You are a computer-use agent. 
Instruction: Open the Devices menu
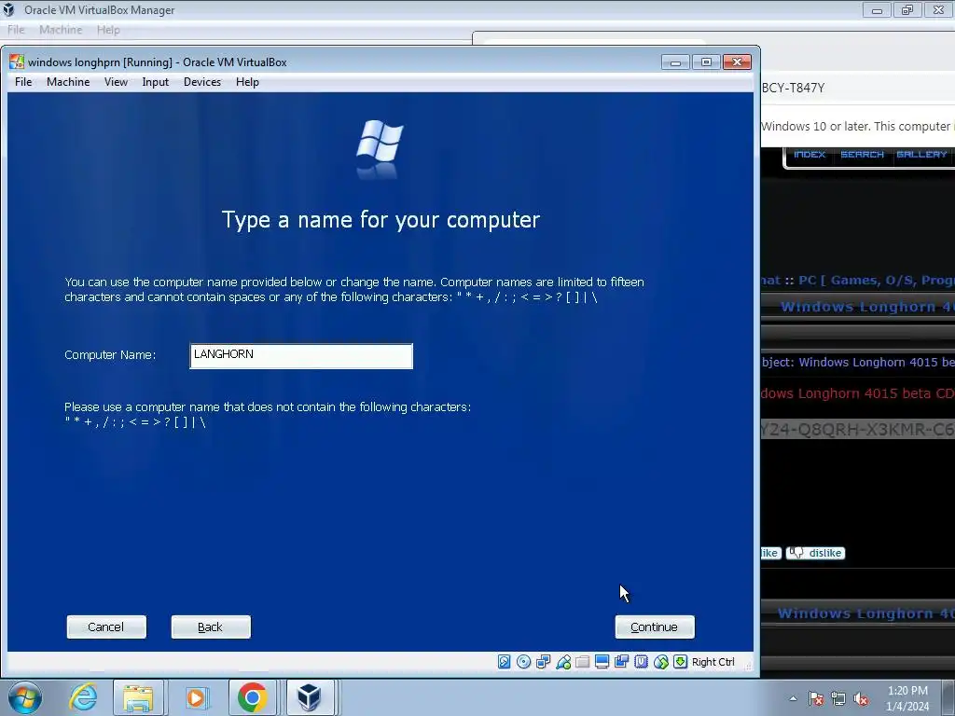pyautogui.click(x=202, y=82)
